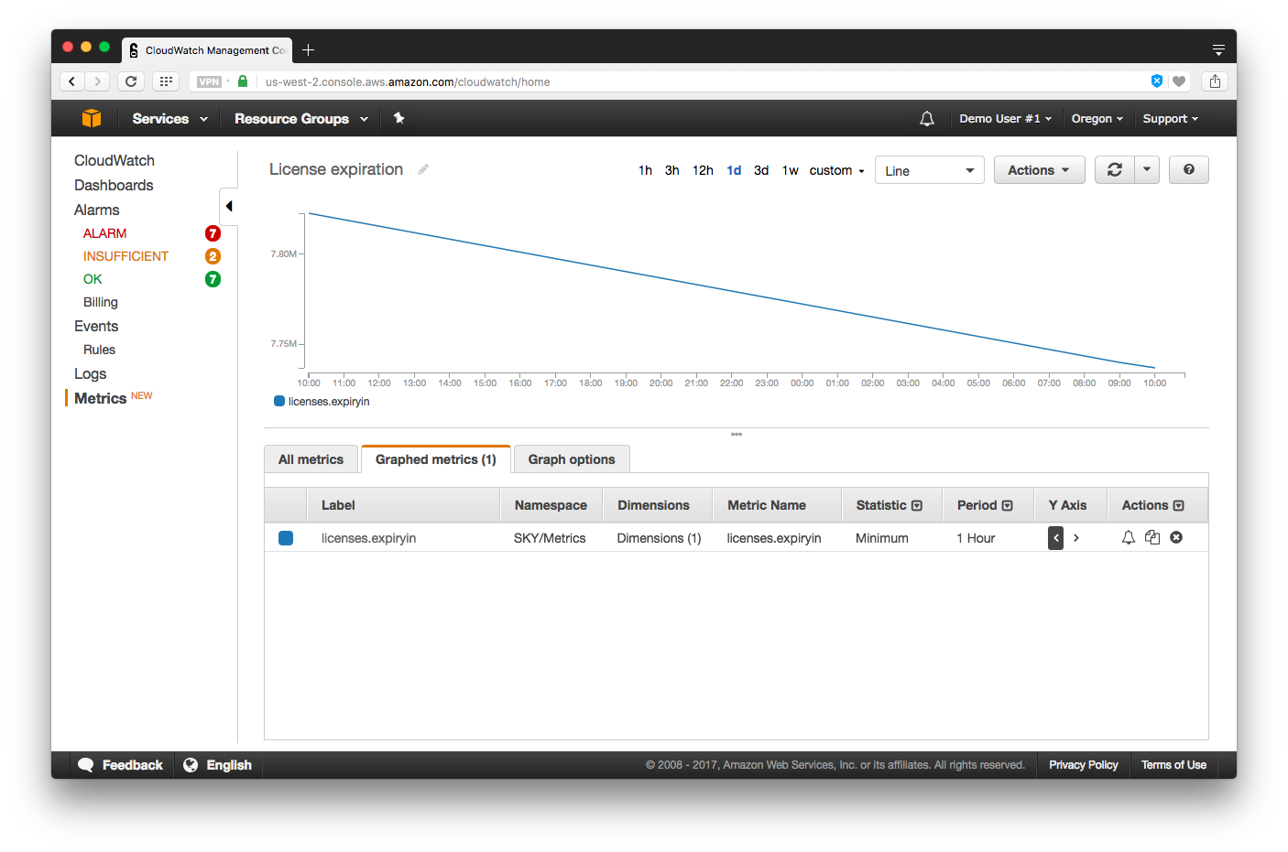Open the Period column dropdown

click(1008, 505)
